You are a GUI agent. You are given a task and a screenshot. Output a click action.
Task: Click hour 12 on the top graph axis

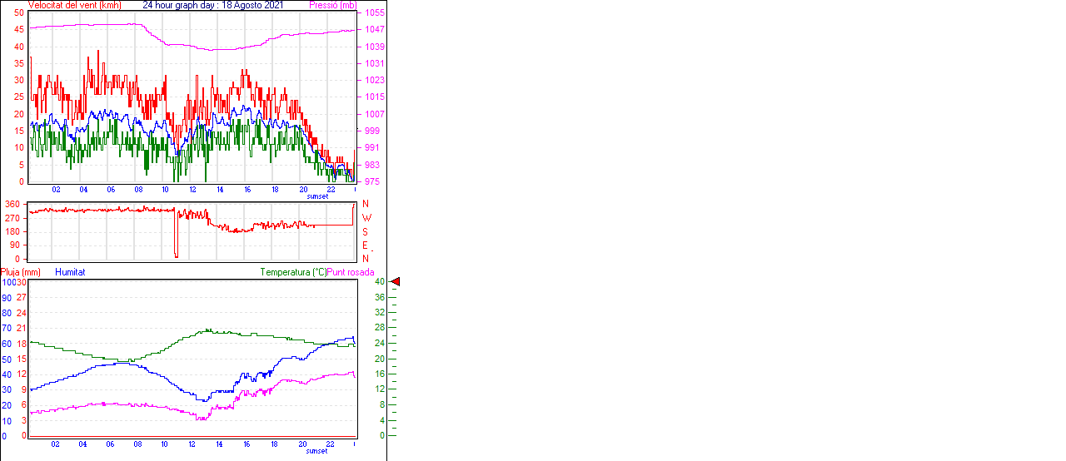(x=193, y=190)
